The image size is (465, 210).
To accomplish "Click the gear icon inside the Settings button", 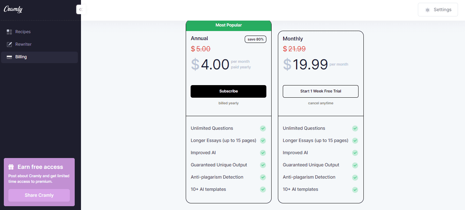I will 427,10.
